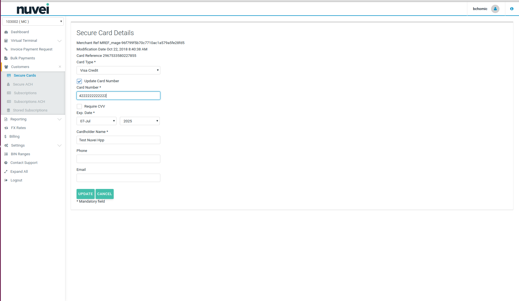Click the blue info icon in header
The image size is (519, 301).
click(512, 9)
